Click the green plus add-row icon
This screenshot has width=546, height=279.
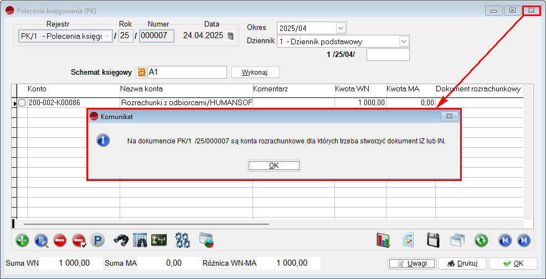point(22,240)
